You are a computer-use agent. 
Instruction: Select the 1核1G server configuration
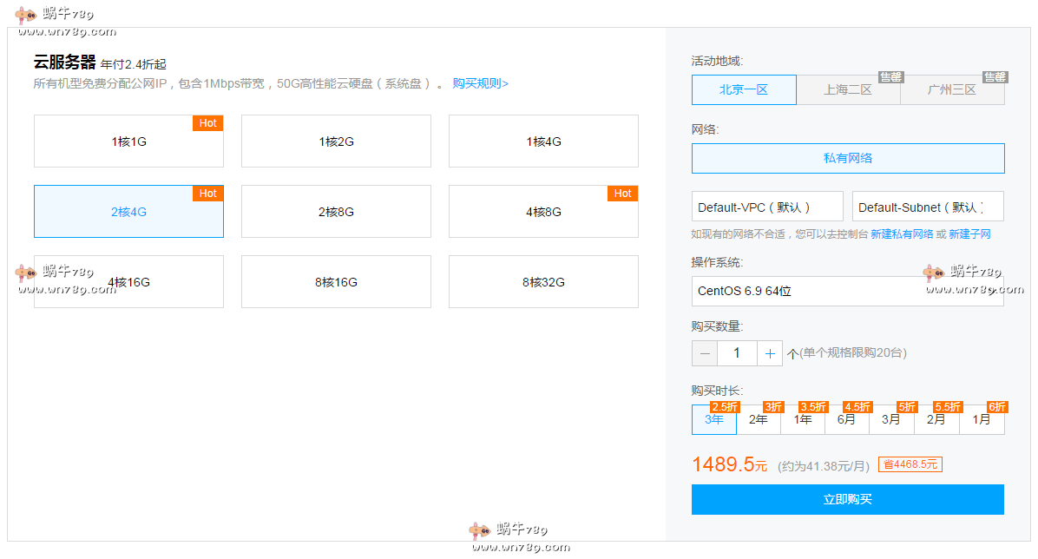click(128, 141)
